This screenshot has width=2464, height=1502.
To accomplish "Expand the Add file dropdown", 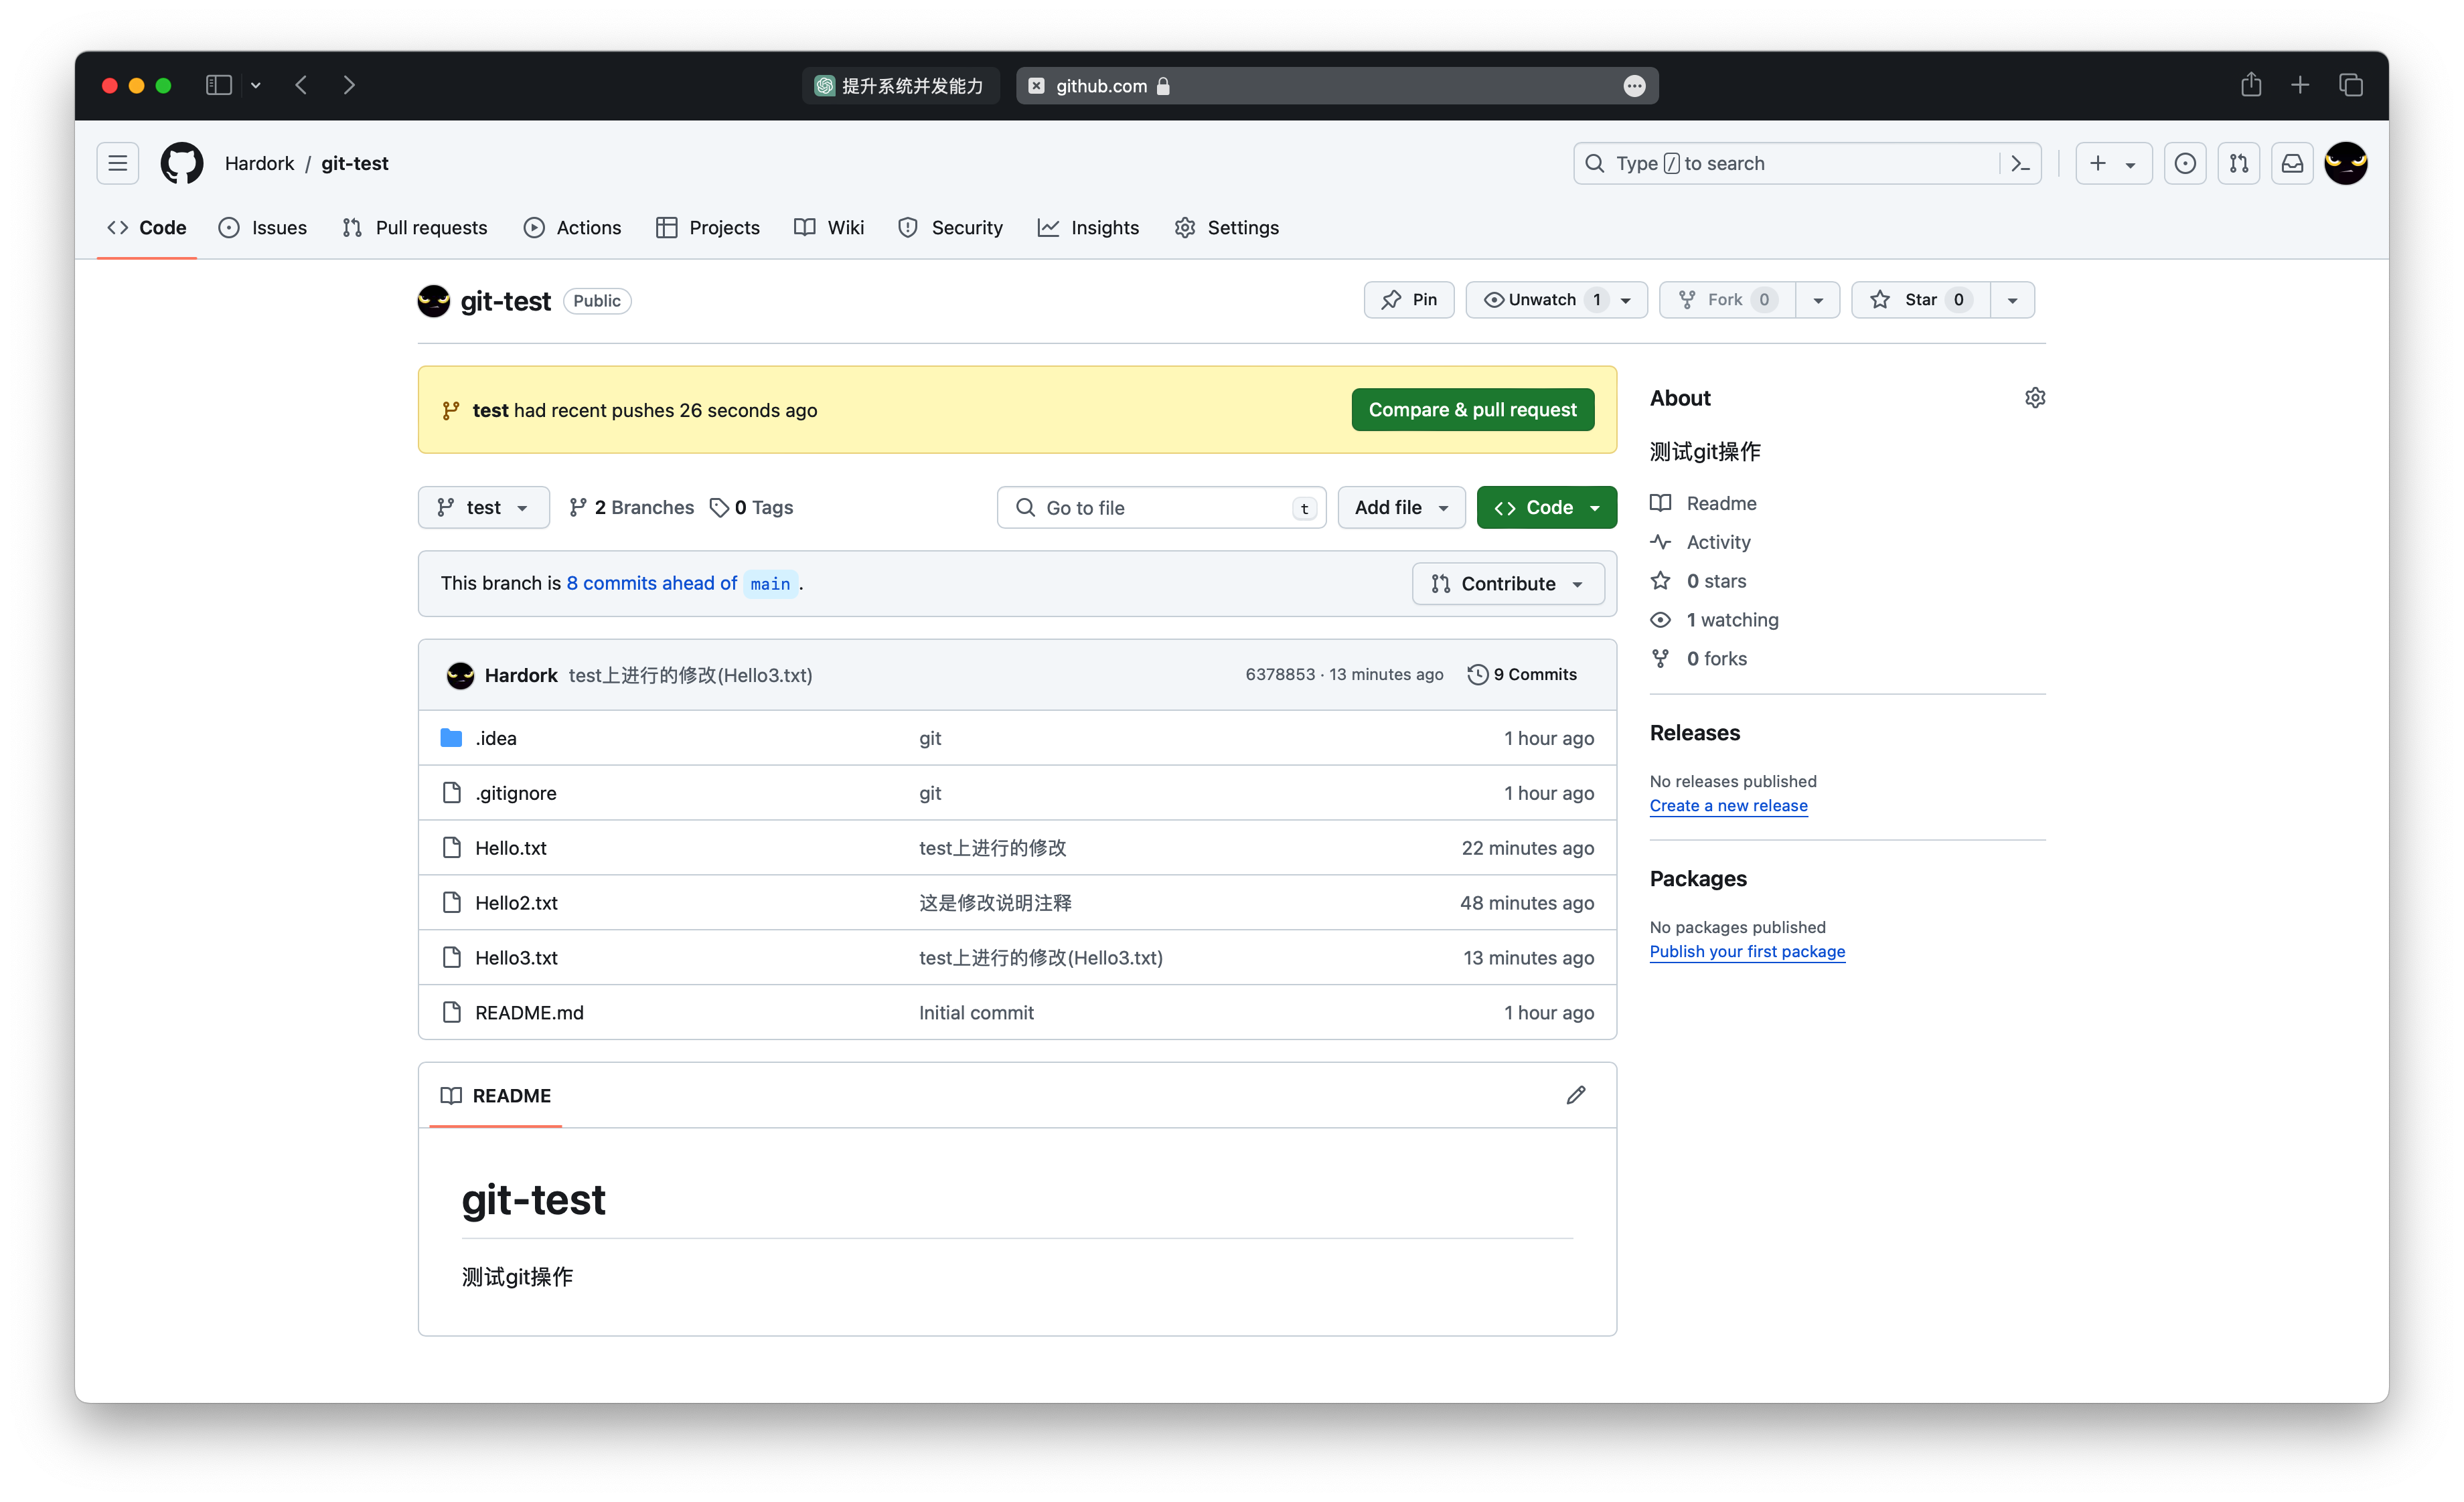I will click(x=1402, y=507).
